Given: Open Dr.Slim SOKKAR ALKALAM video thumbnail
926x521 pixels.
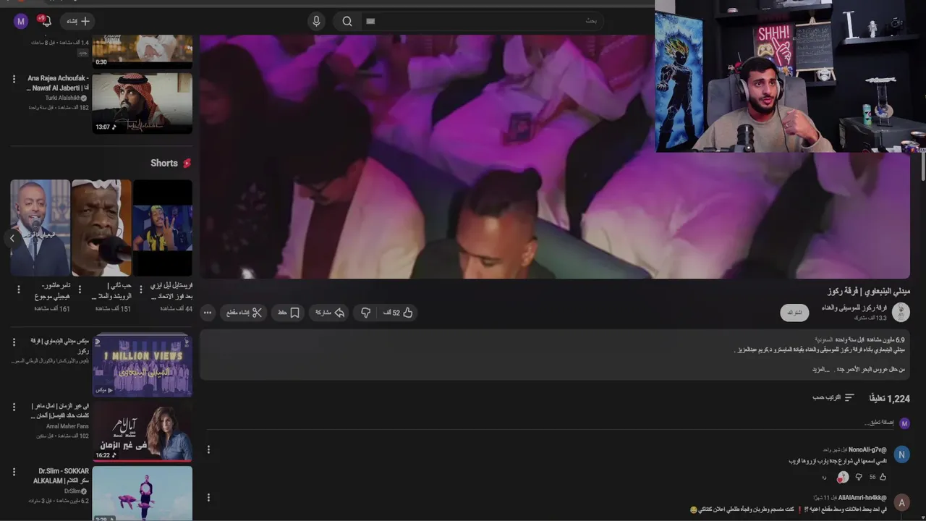Looking at the screenshot, I should tap(143, 493).
